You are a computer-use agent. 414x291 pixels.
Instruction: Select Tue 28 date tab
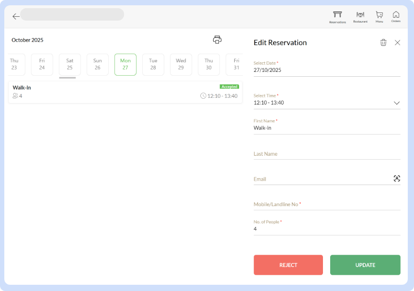(x=153, y=64)
